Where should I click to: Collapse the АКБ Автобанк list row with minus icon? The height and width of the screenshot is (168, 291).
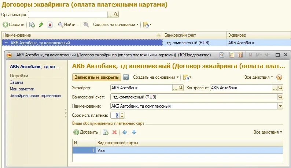click(6, 43)
